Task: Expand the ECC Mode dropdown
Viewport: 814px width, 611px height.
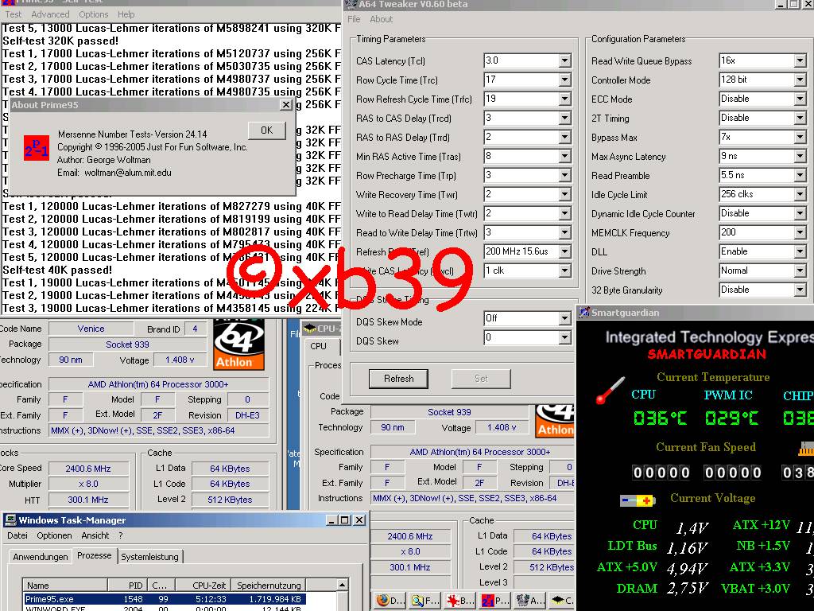Action: click(800, 99)
